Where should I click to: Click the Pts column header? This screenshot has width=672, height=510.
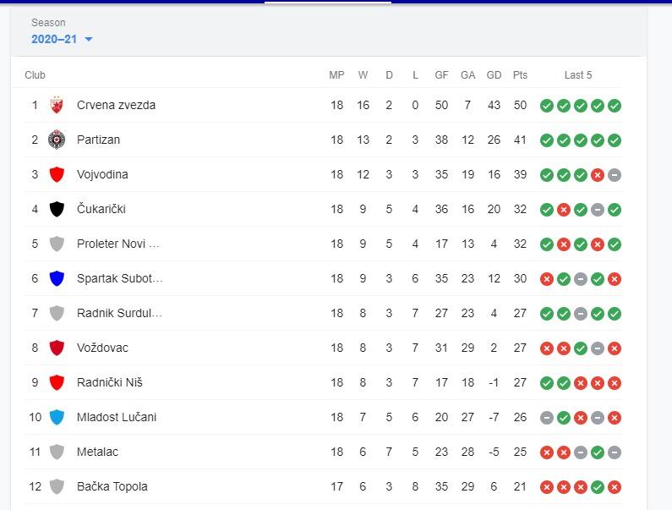pos(520,75)
